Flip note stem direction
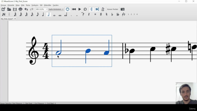The width and height of the screenshot is (197, 111). click(123, 14)
